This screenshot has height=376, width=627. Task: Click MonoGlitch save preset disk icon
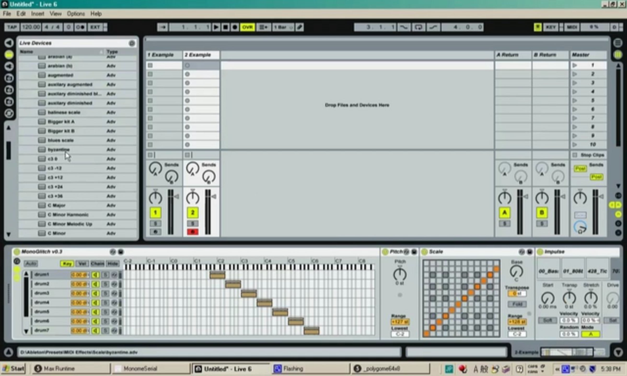[121, 252]
